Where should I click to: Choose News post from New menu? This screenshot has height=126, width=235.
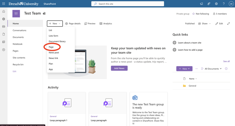tap(54, 53)
